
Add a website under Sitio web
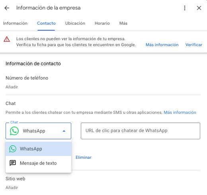coord(12,187)
